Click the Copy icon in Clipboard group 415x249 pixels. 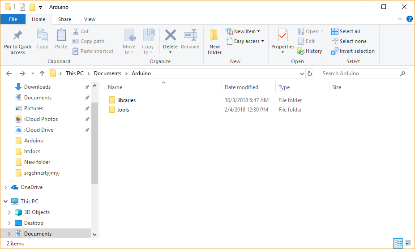click(42, 35)
